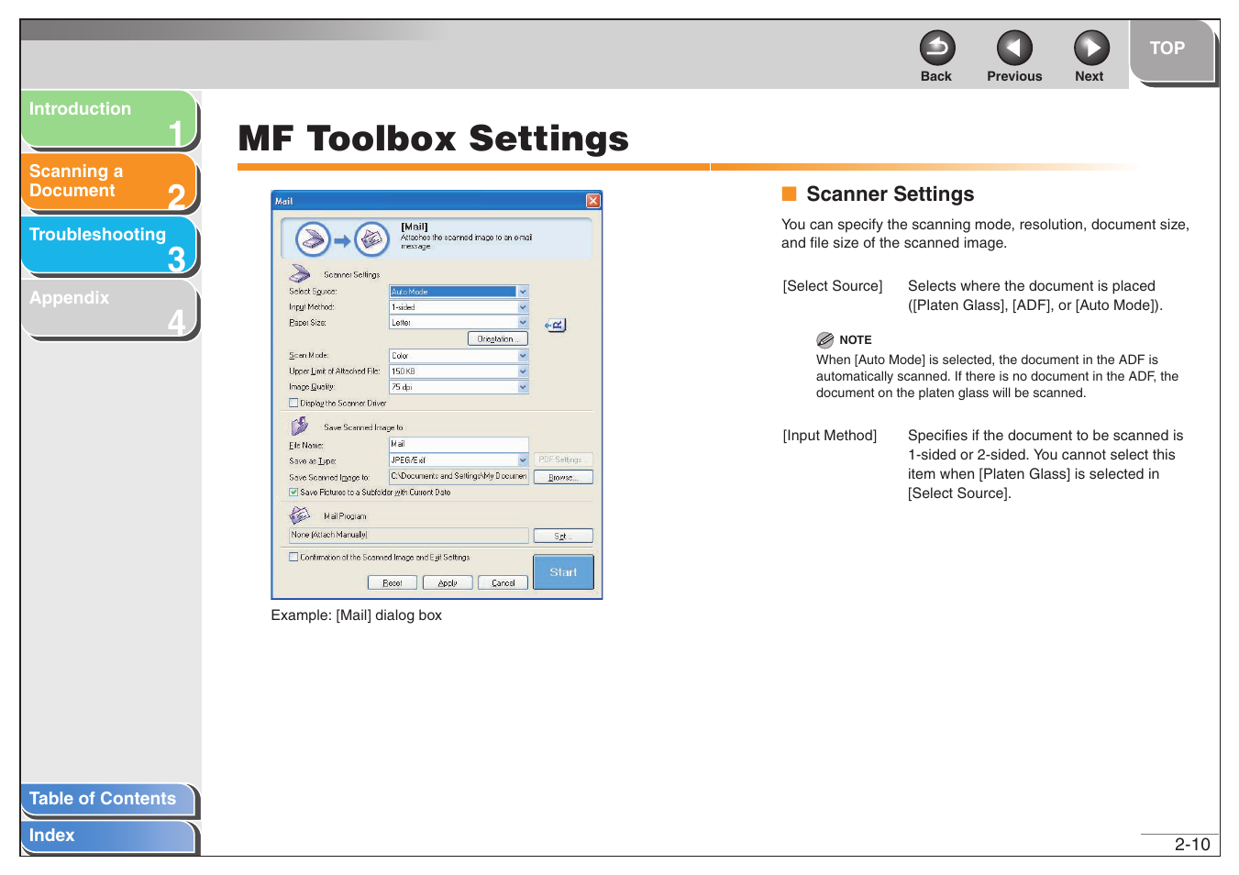The width and height of the screenshot is (1239, 875).
Task: Click the NOTE pencil icon
Action: tap(825, 339)
